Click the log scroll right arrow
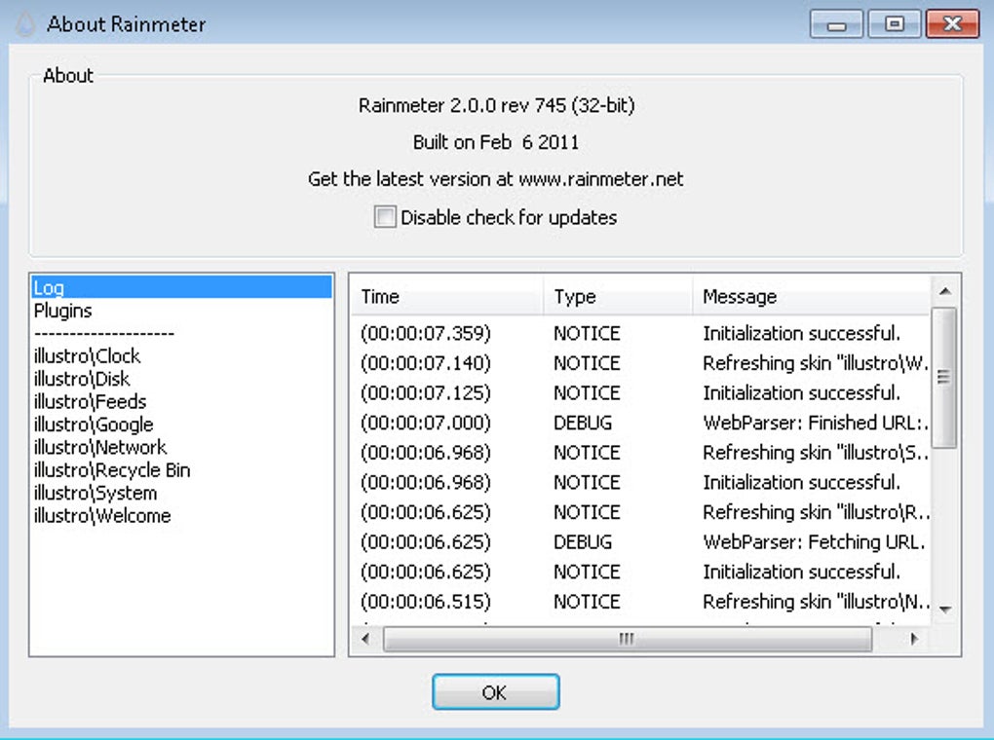Screen dimensions: 994x740 point(914,639)
